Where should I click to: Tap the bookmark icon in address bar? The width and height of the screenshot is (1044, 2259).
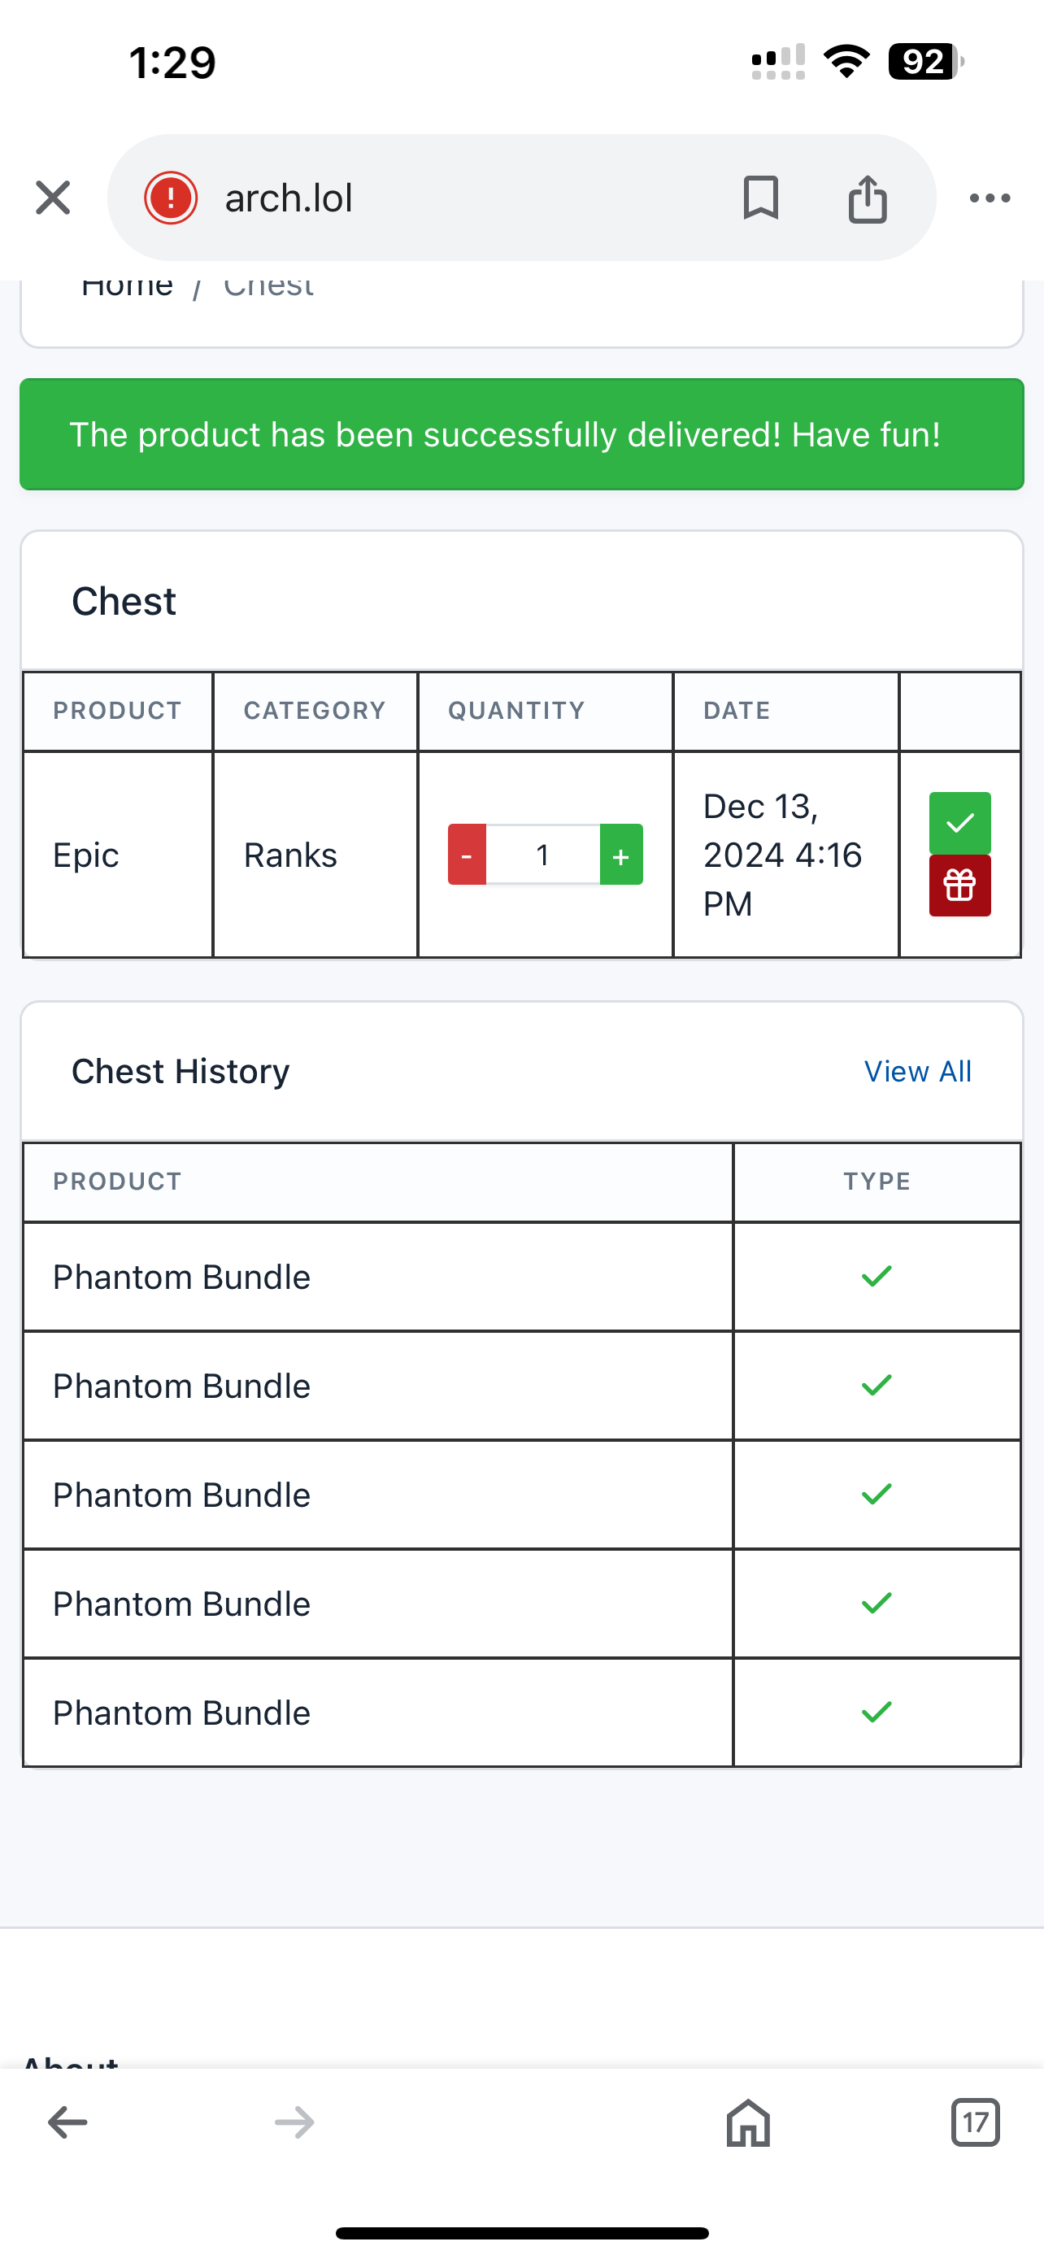pyautogui.click(x=760, y=198)
